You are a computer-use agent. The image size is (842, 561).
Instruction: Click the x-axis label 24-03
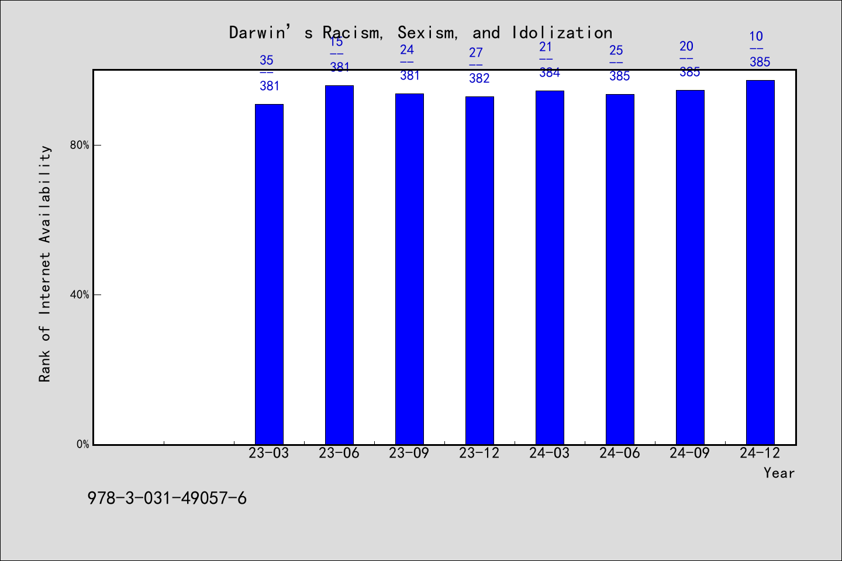(550, 453)
